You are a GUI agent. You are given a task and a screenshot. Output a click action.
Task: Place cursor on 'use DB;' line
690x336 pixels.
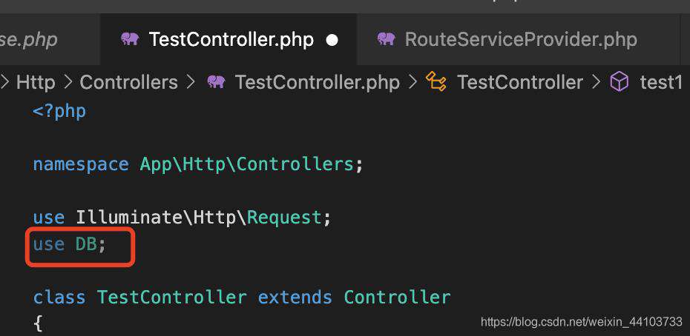(70, 244)
